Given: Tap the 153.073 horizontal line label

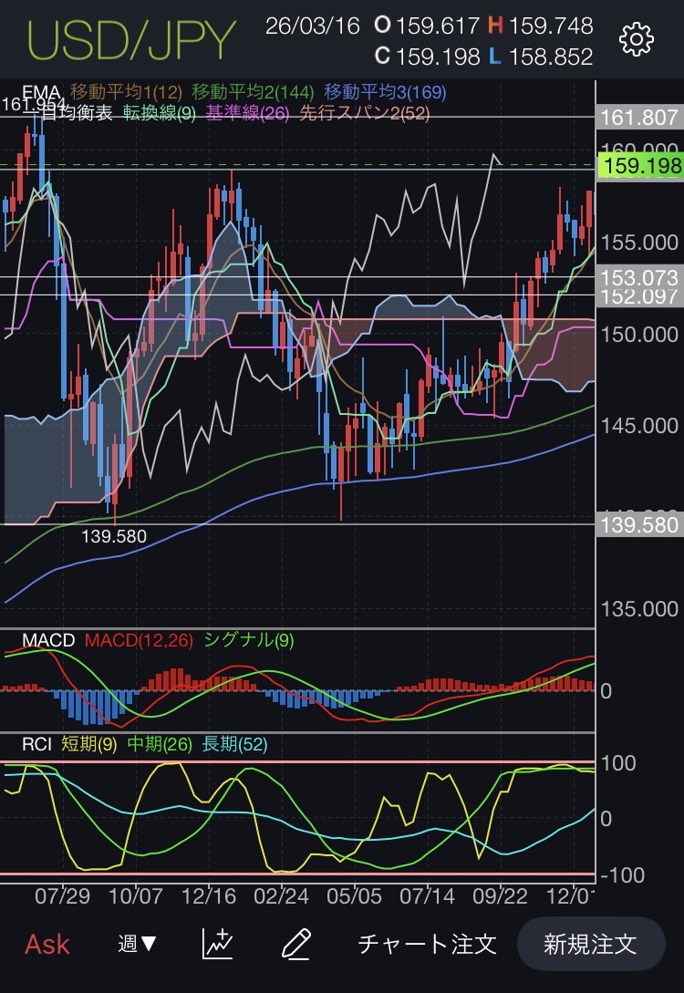Looking at the screenshot, I should 639,277.
